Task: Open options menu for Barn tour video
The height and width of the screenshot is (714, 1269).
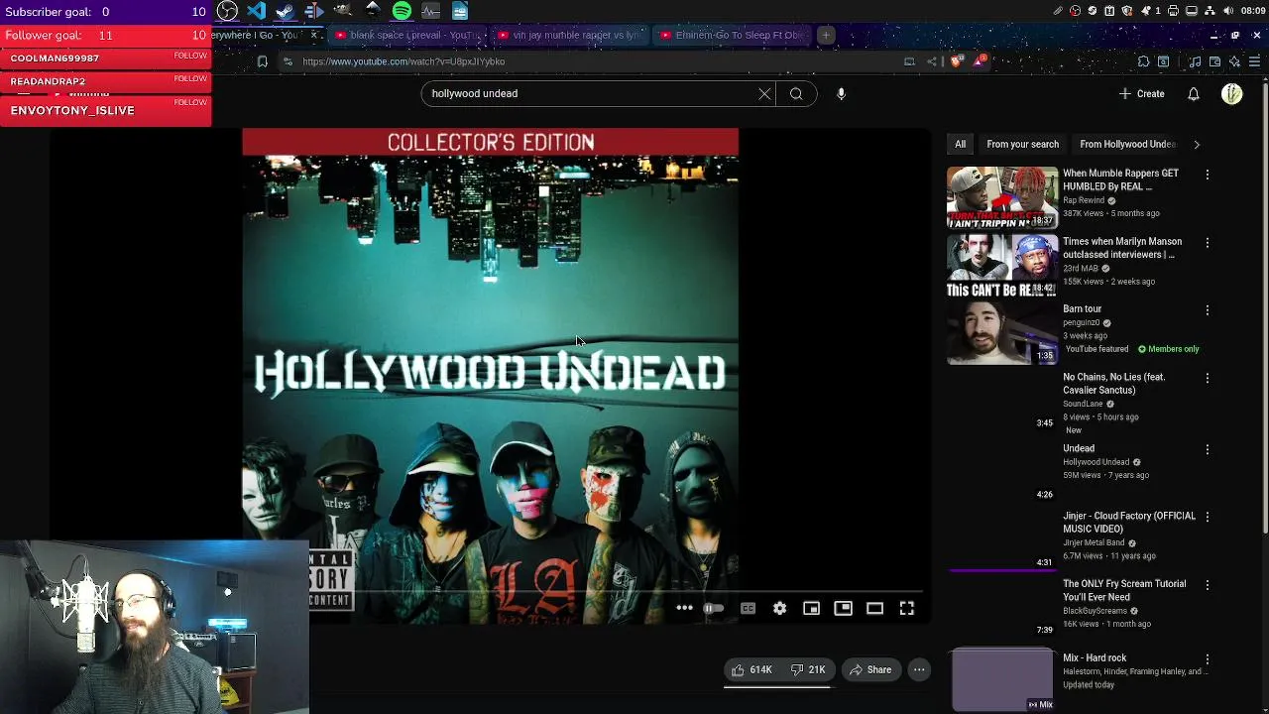Action: coord(1207,310)
